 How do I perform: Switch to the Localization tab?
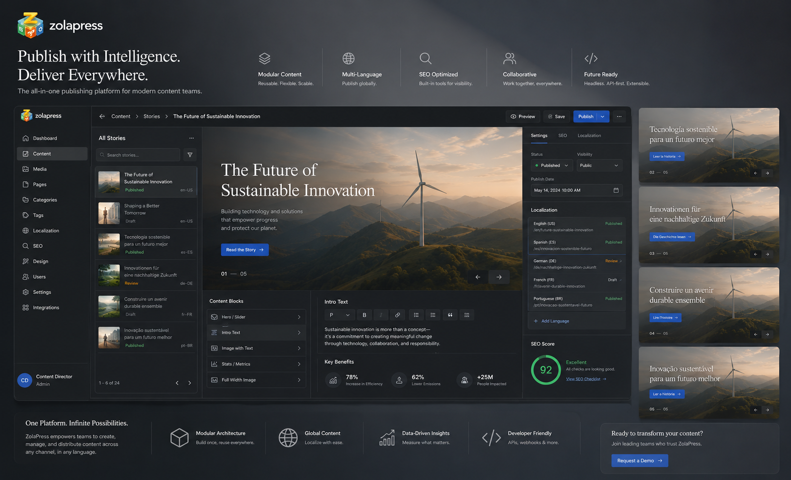589,136
